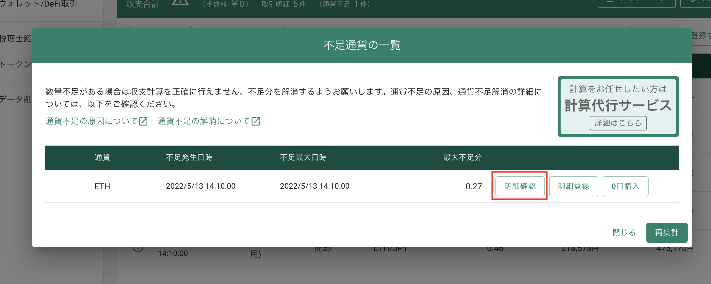This screenshot has width=711, height=284.
Task: Click external-link icon beside 通貨不足の解消について
Action: (x=256, y=121)
